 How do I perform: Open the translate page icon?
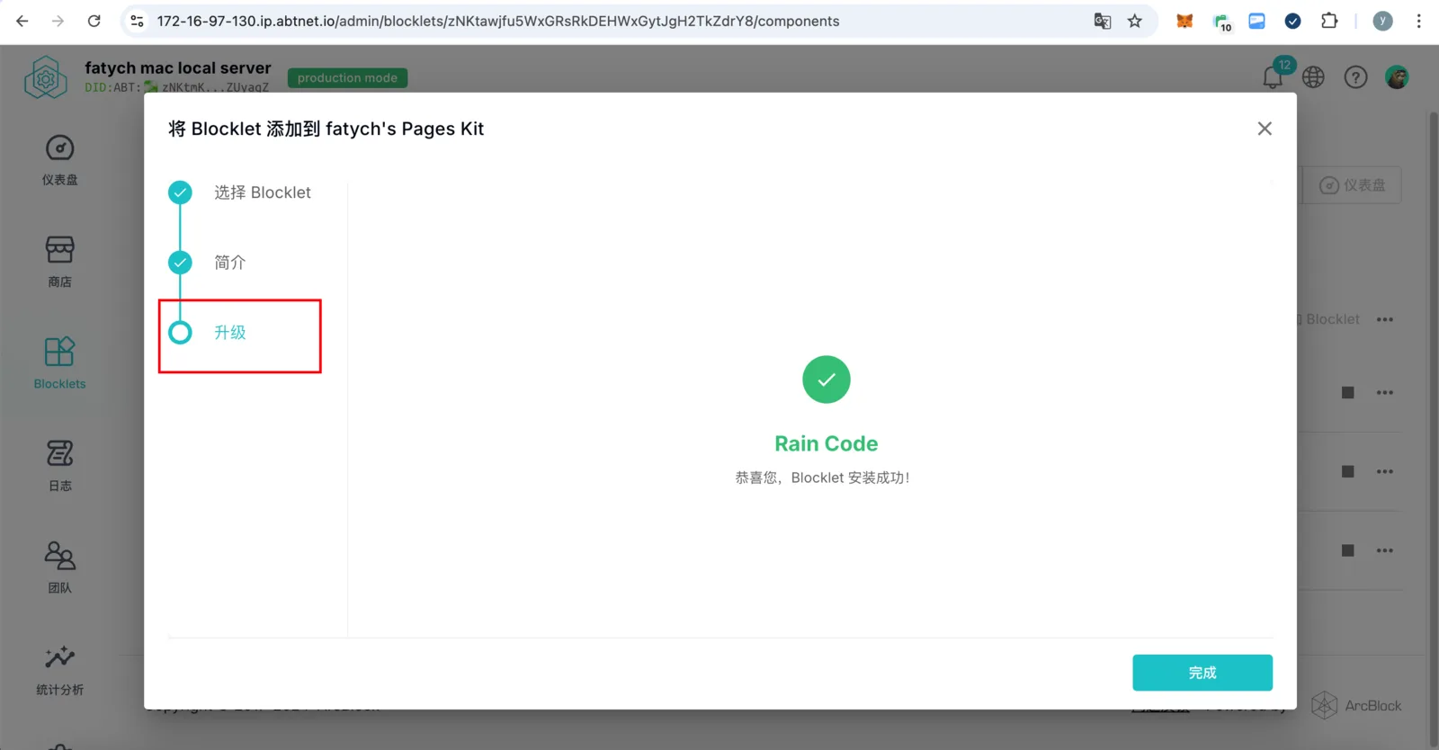(1103, 21)
